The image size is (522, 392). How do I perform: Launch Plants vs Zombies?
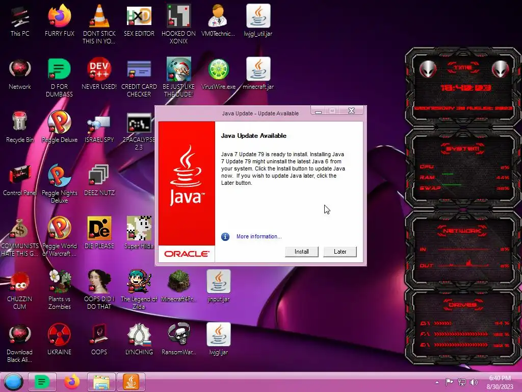(x=59, y=289)
